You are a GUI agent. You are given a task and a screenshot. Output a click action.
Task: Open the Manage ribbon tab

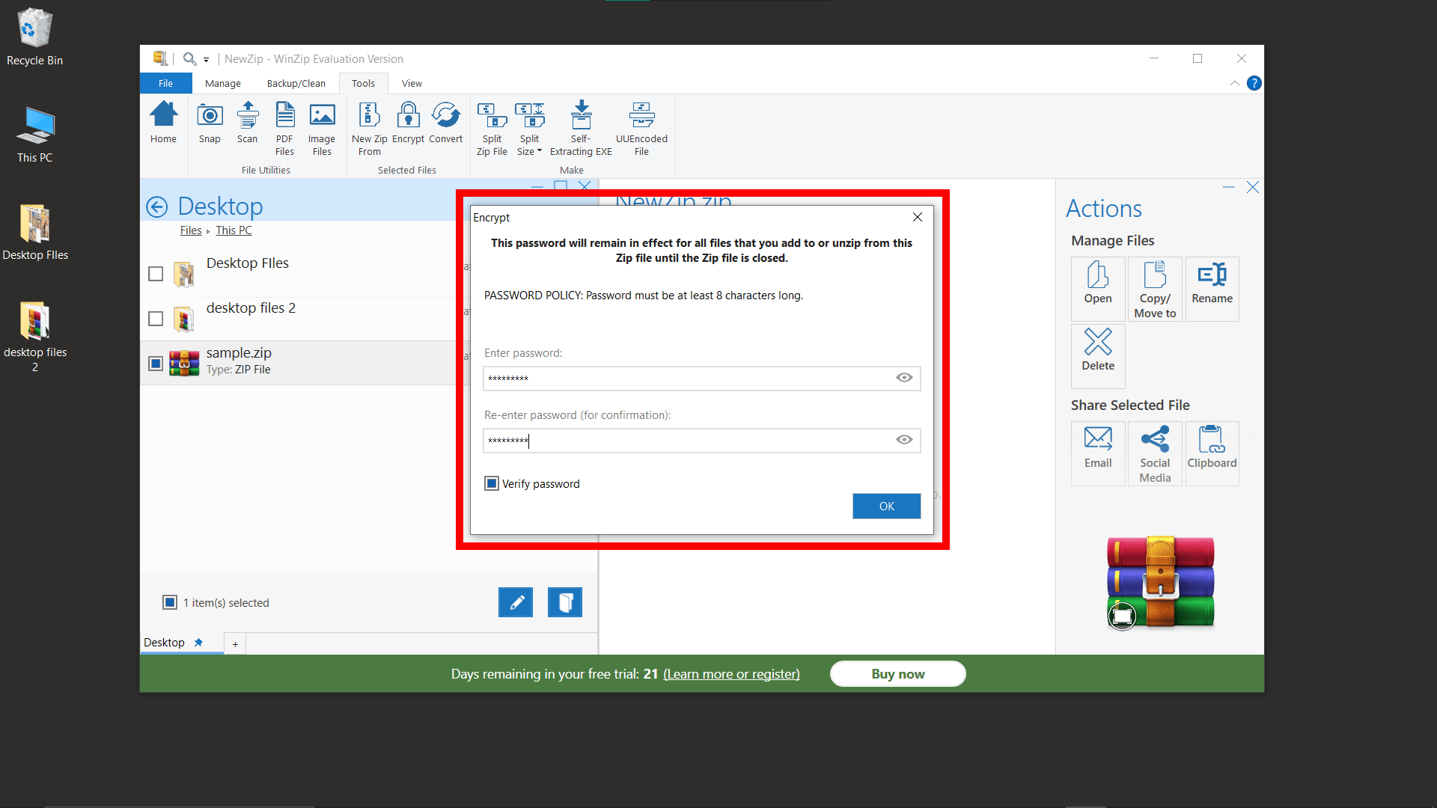pyautogui.click(x=222, y=83)
